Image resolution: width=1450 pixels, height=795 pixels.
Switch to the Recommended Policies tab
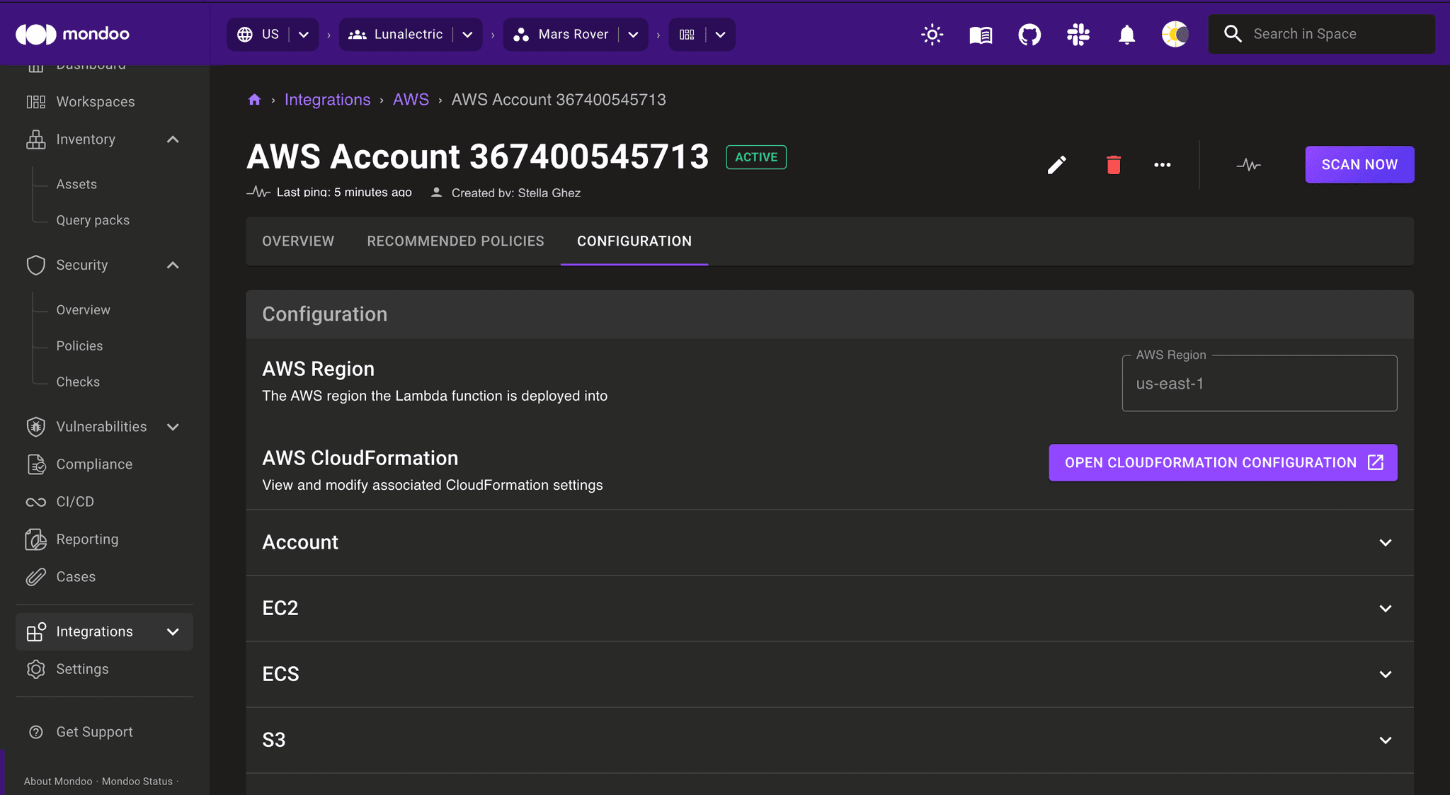[x=455, y=241]
